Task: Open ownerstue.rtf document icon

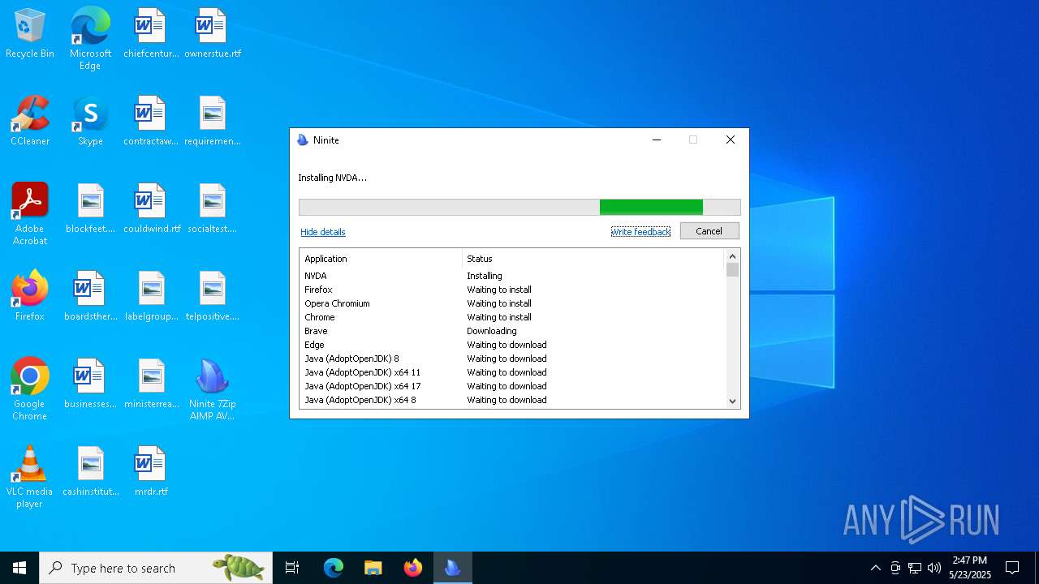Action: 213,33
